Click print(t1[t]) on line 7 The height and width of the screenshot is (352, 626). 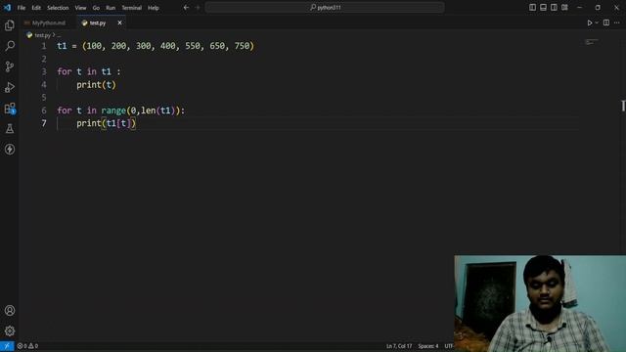point(107,123)
